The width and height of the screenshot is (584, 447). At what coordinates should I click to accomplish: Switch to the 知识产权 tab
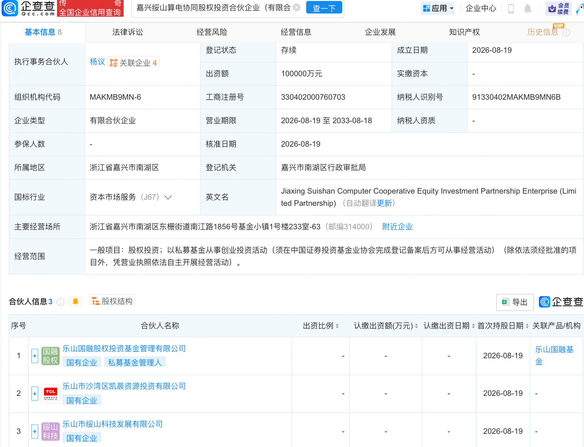click(464, 32)
